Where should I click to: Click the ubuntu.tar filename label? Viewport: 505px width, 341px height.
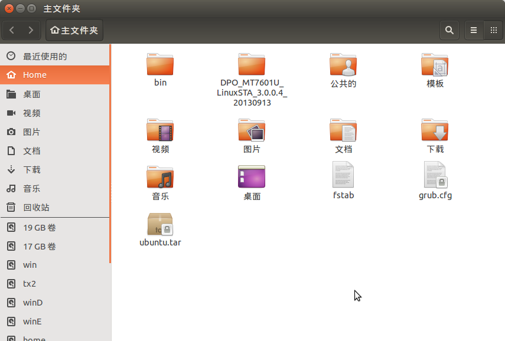160,242
